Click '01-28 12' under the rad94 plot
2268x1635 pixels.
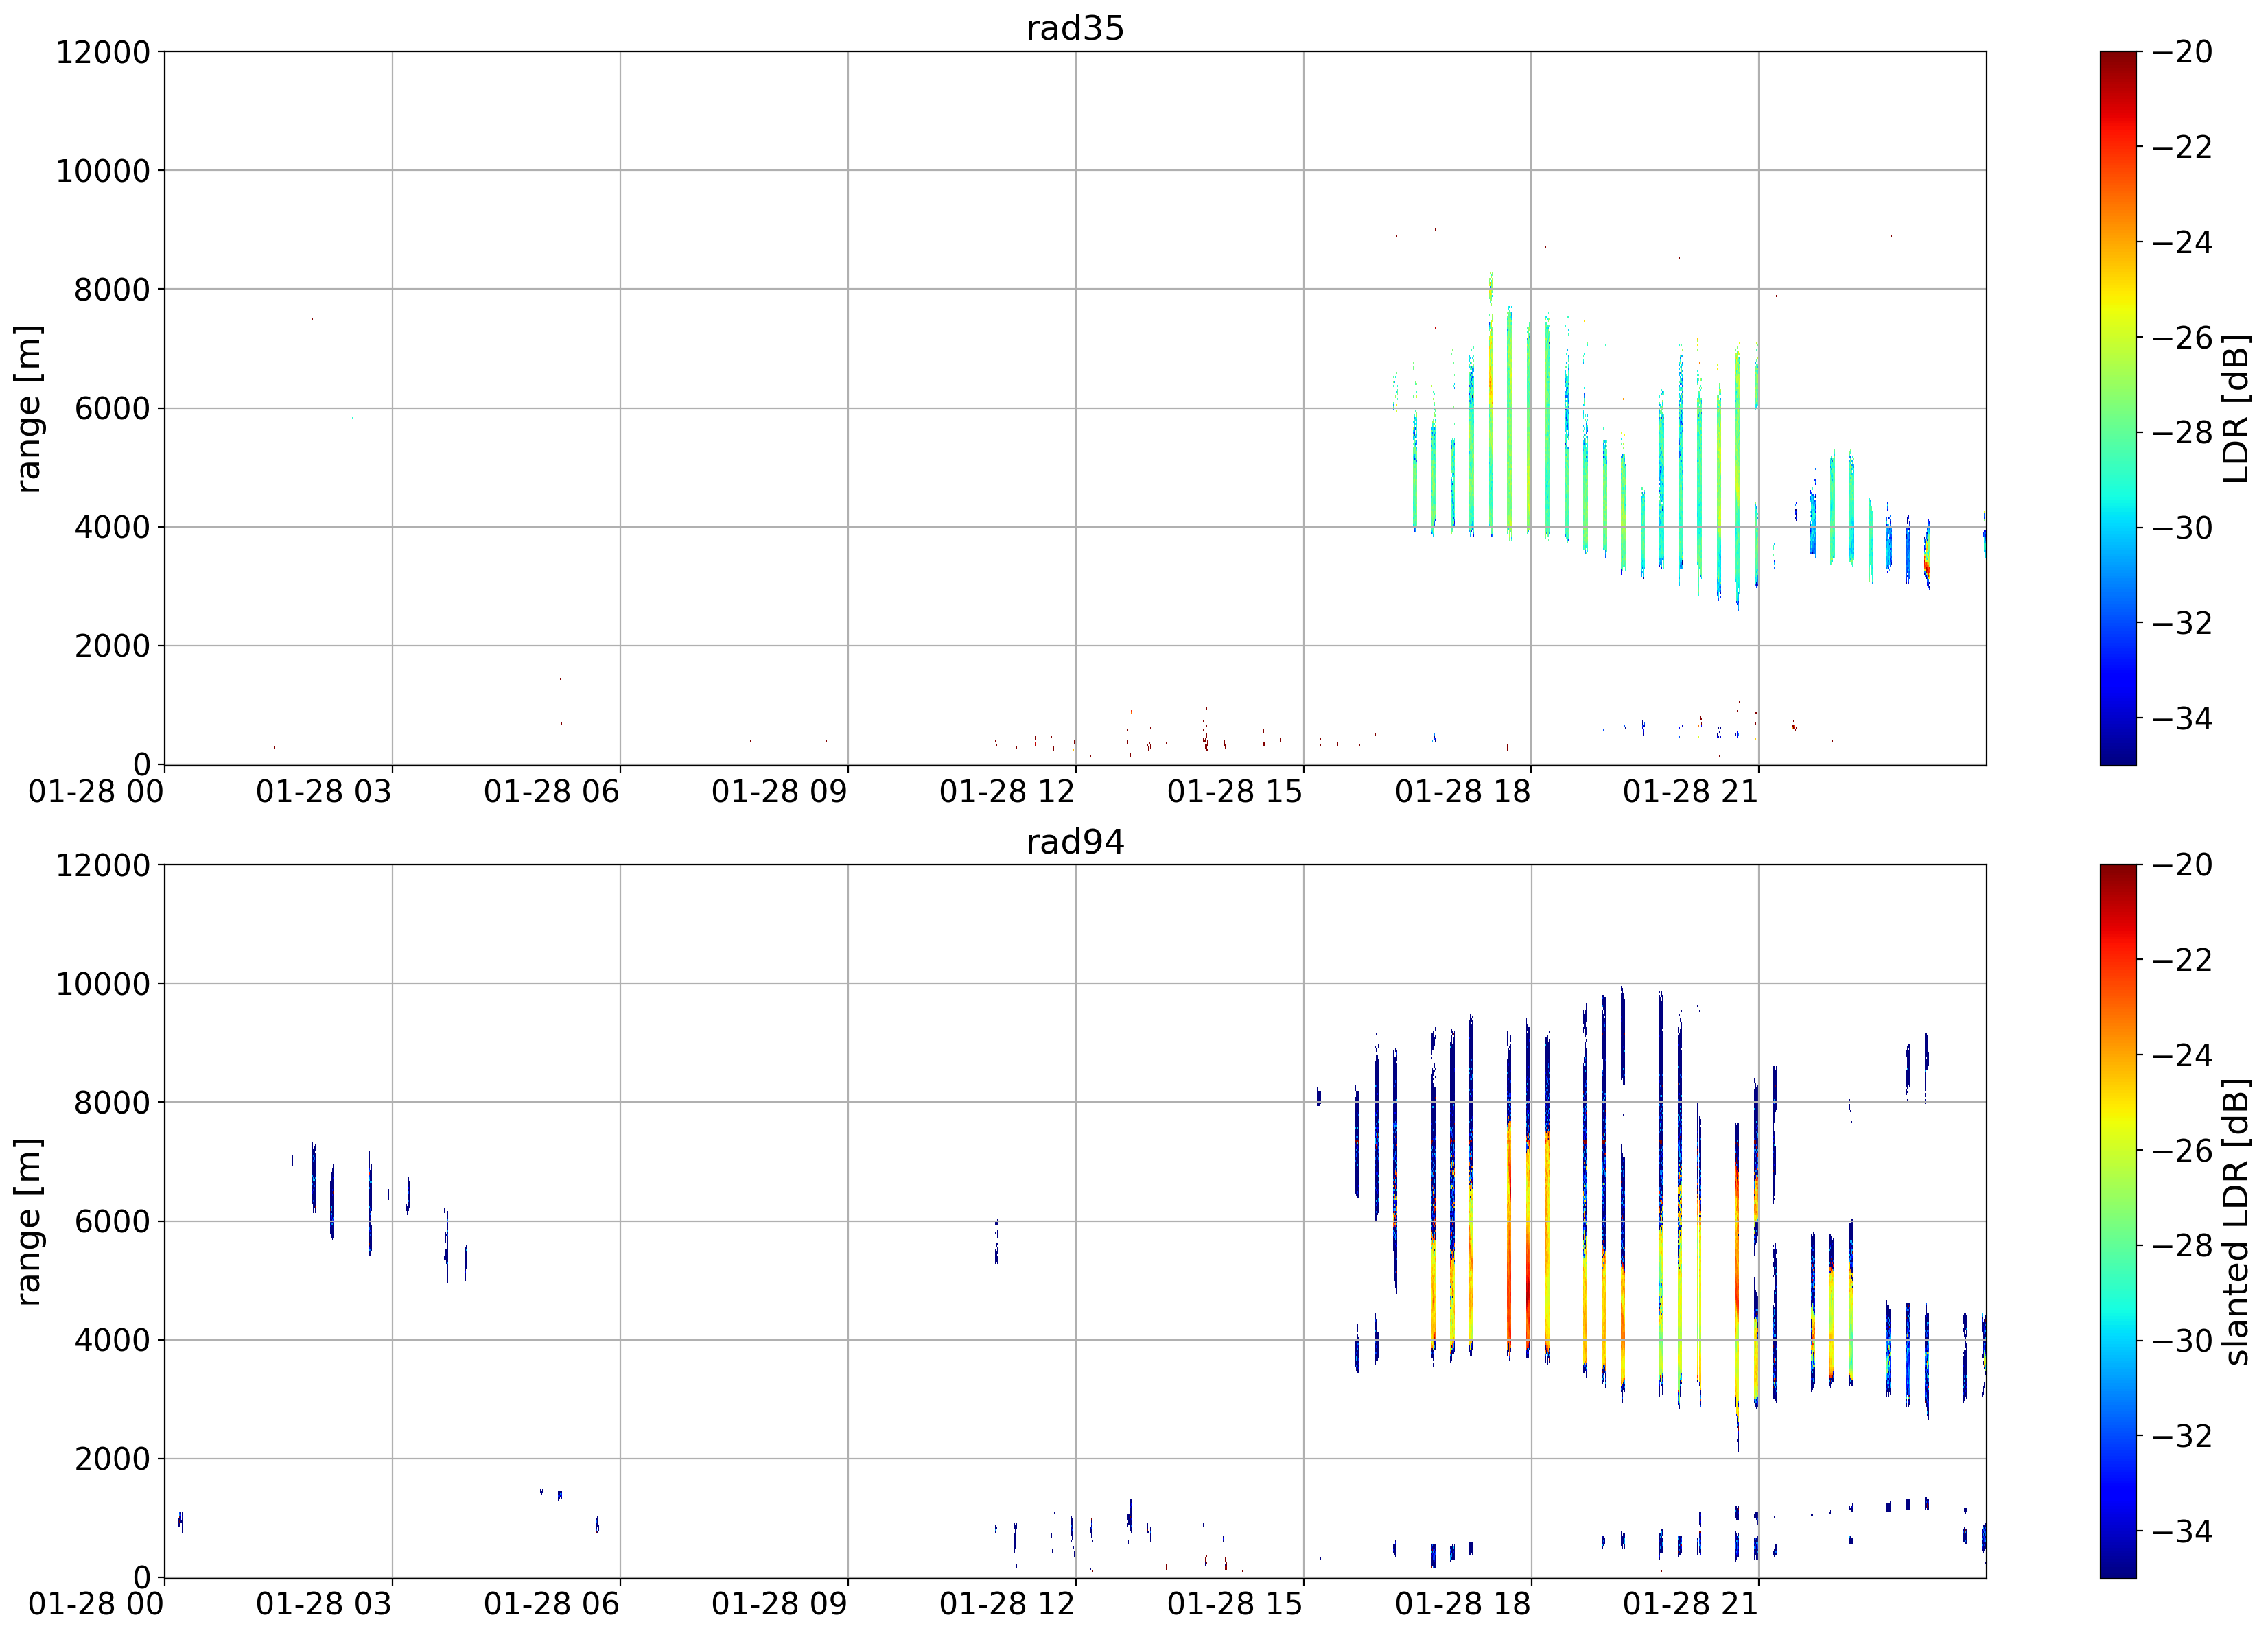[x=1007, y=1605]
